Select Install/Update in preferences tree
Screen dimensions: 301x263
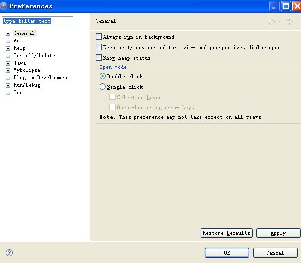[34, 56]
